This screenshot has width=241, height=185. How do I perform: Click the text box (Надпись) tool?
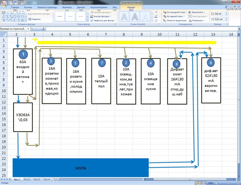[x=36, y=19]
